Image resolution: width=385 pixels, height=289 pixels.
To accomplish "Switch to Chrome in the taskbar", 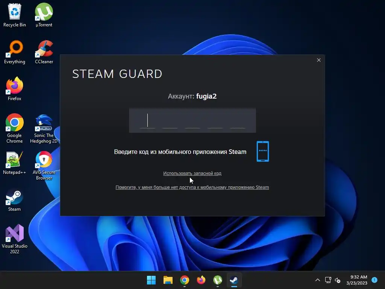I will pos(185,280).
